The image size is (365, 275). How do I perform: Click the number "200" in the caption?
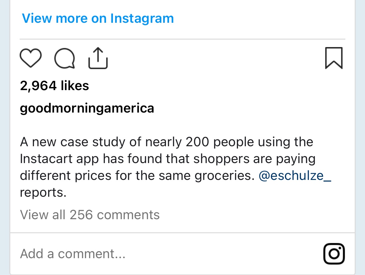197,142
